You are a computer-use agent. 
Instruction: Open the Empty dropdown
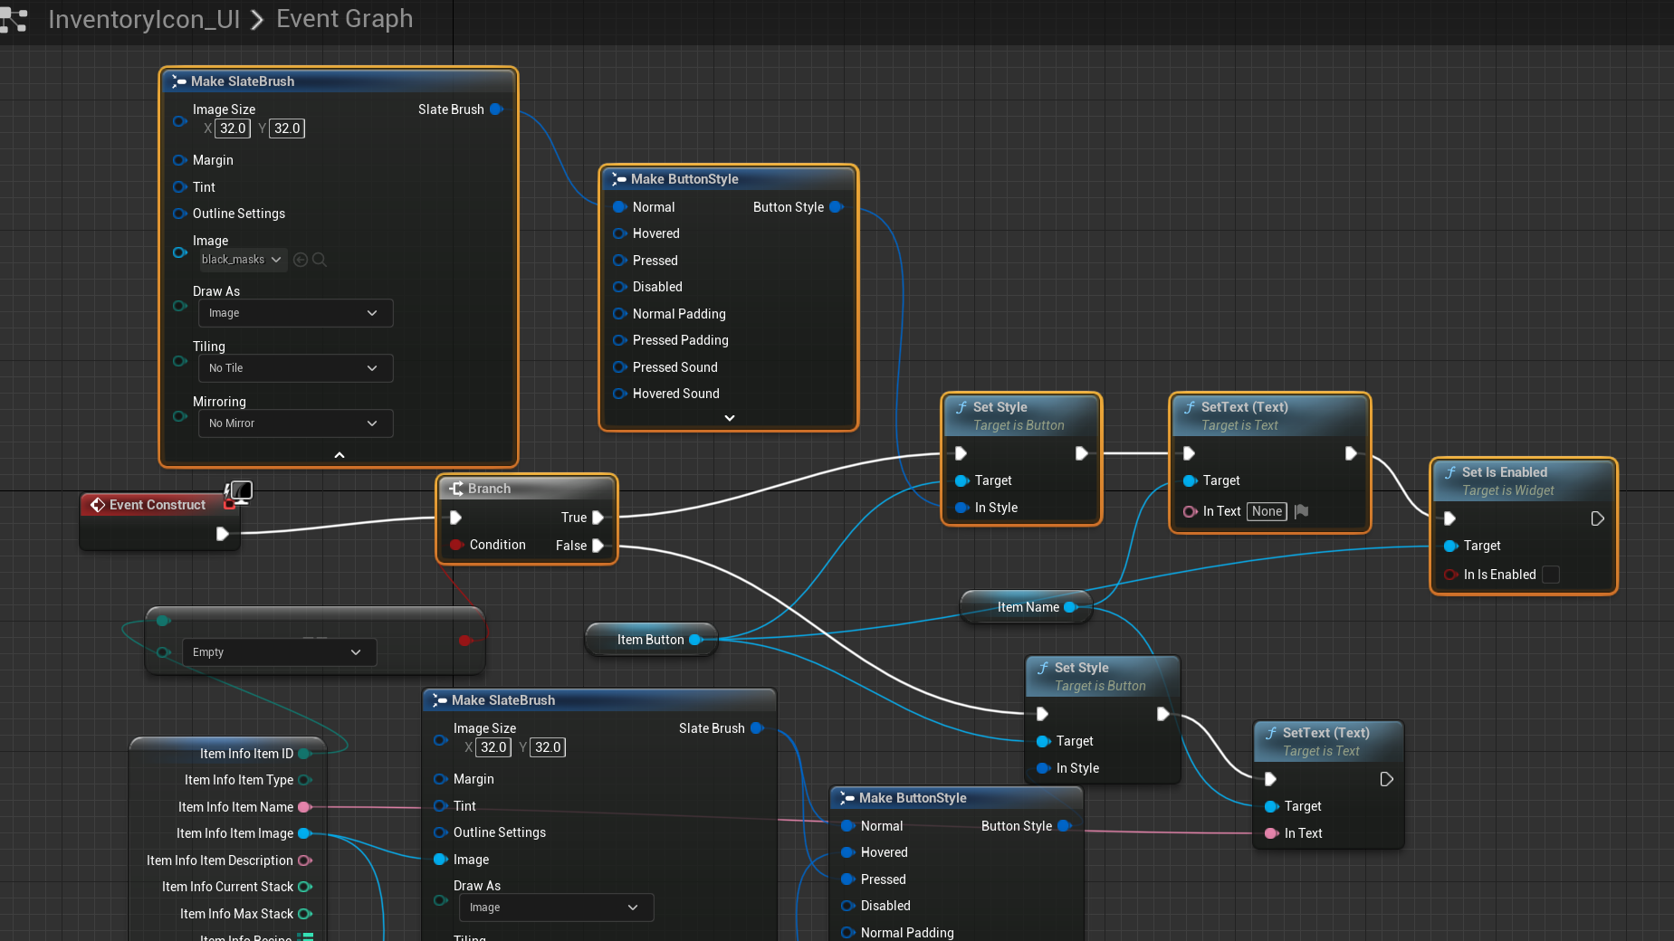tap(279, 652)
